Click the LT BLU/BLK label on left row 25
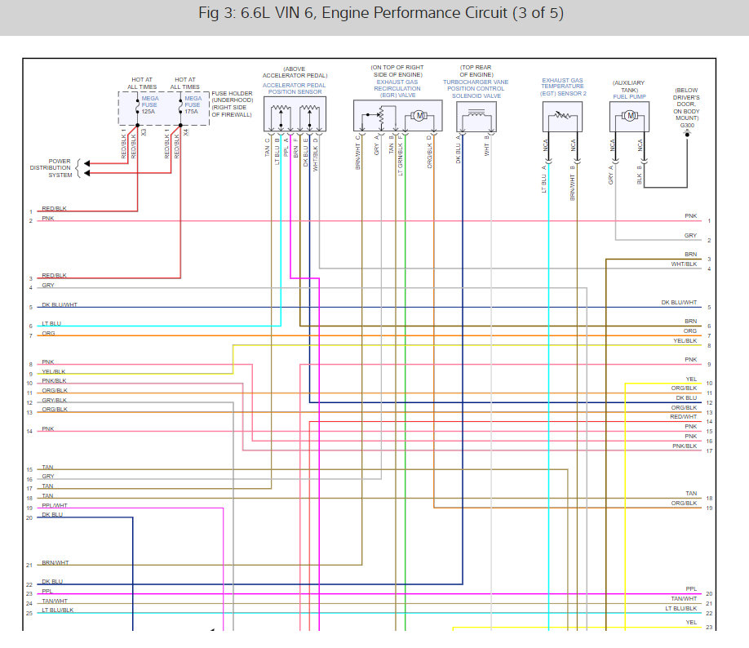749x648 pixels. (57, 610)
